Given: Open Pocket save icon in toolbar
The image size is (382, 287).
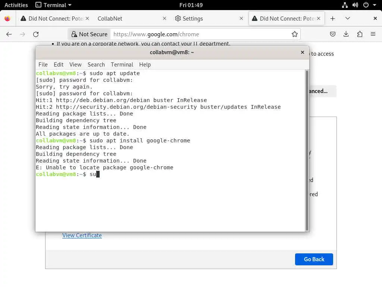Looking at the screenshot, I should [x=332, y=34].
